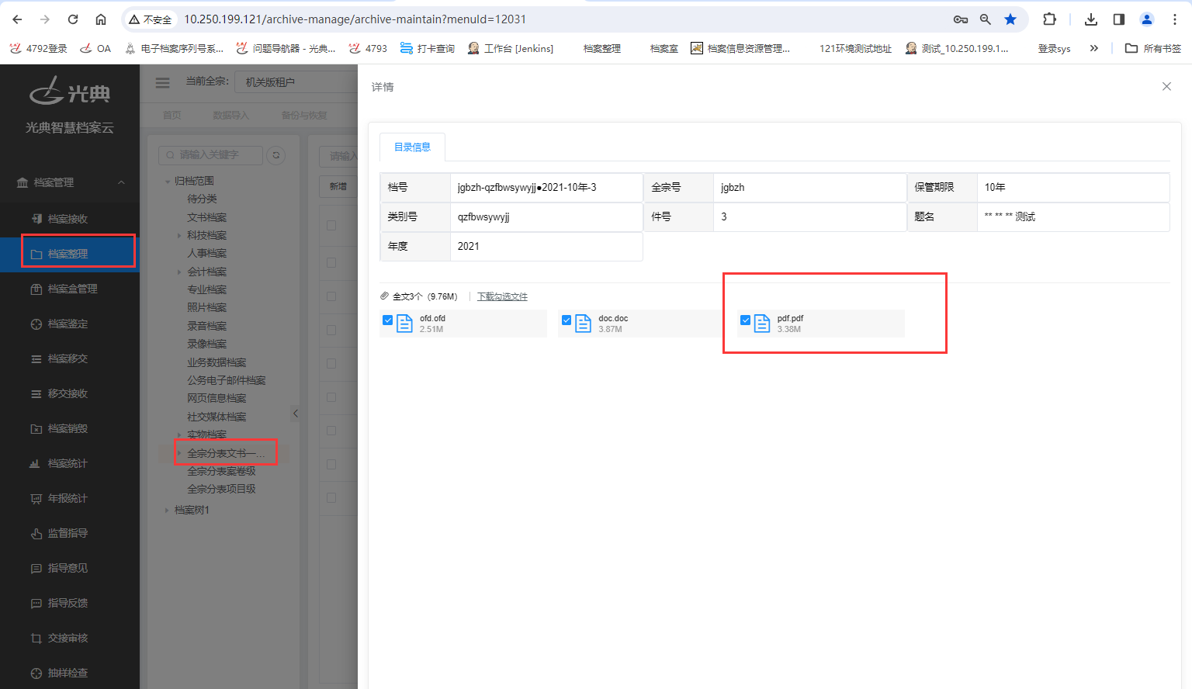Show more bookmarks via double chevron
The height and width of the screenshot is (689, 1192).
point(1094,48)
